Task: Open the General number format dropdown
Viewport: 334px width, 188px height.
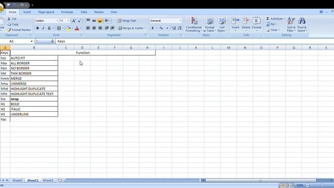Action: coord(180,21)
